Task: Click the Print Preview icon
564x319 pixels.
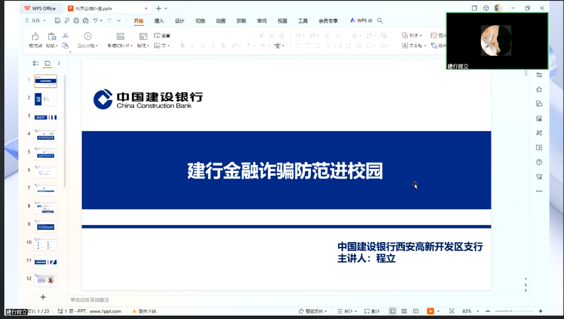Action: pyautogui.click(x=86, y=20)
